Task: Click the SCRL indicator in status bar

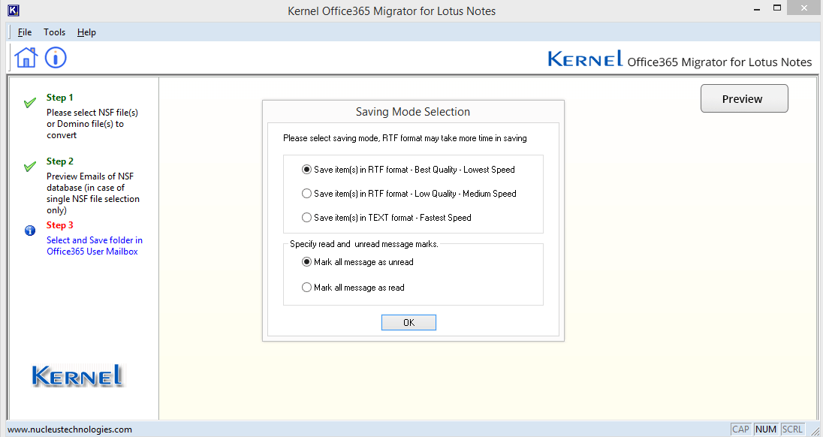Action: [792, 429]
